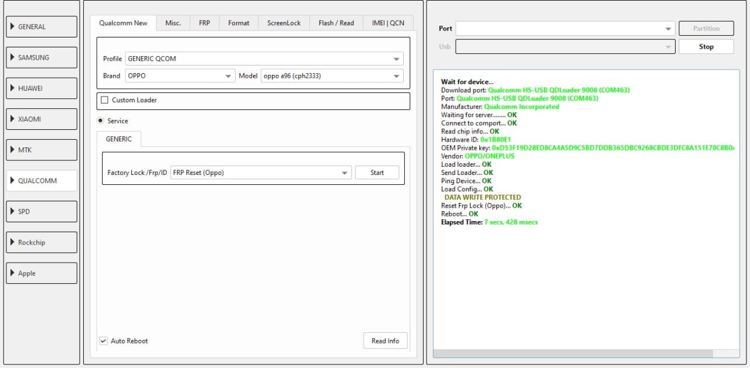750x368 pixels.
Task: Click the Read Info button
Action: click(x=385, y=341)
